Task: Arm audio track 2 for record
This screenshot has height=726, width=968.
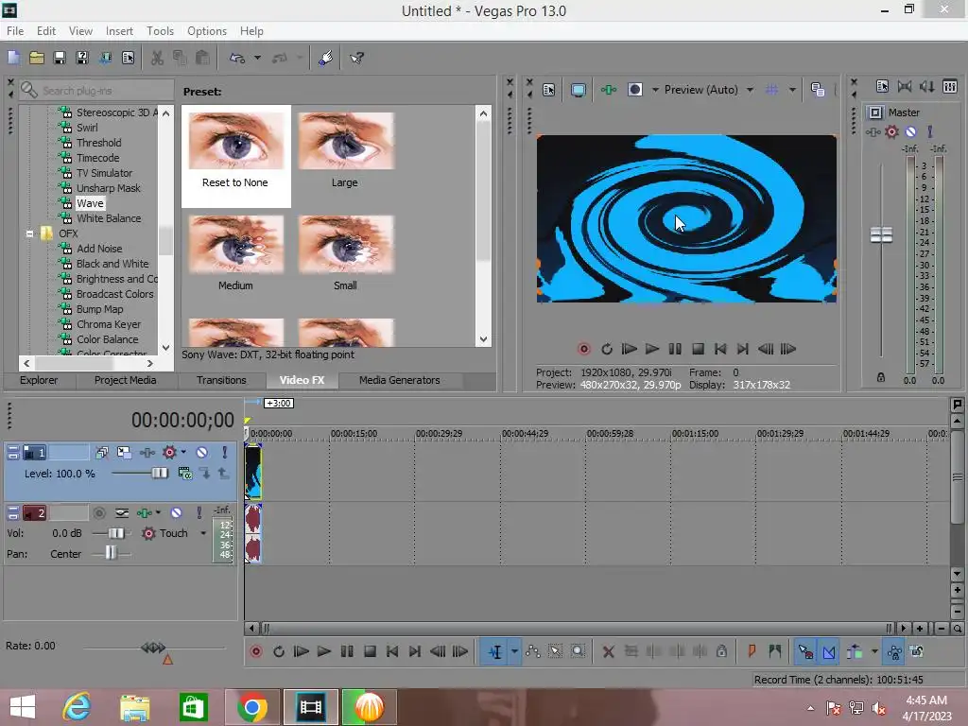Action: (x=99, y=512)
